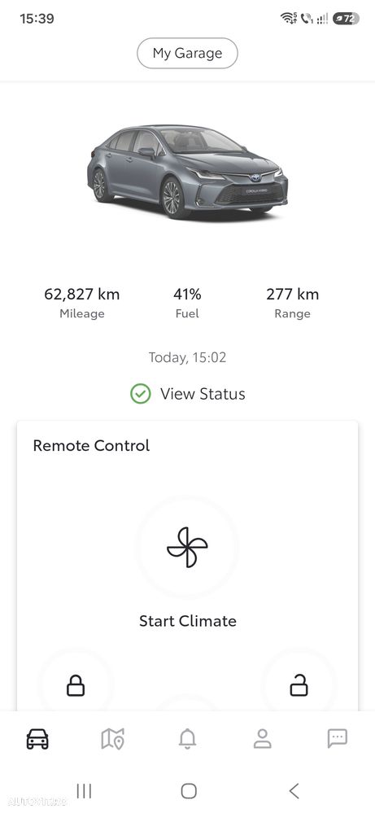The image size is (375, 813).
Task: Open the chat messages tab icon
Action: point(338,738)
